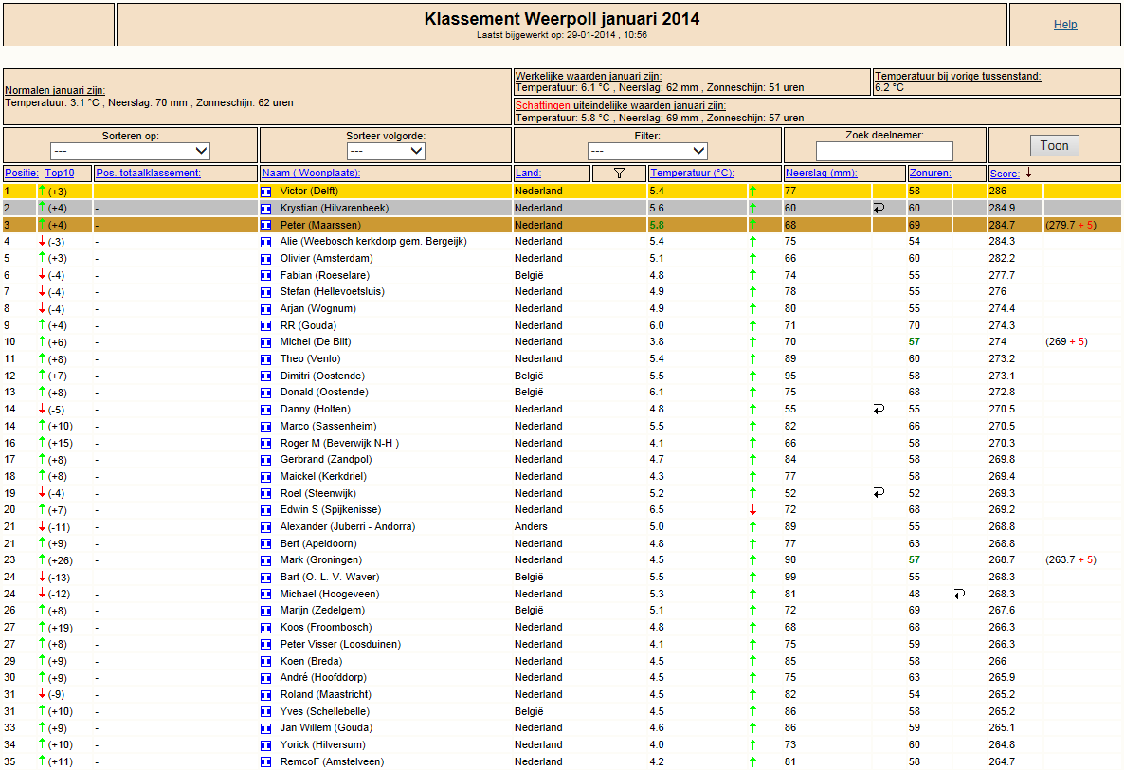The image size is (1124, 770).
Task: Open the 'Sorteer volgorde' dropdown
Action: (386, 152)
